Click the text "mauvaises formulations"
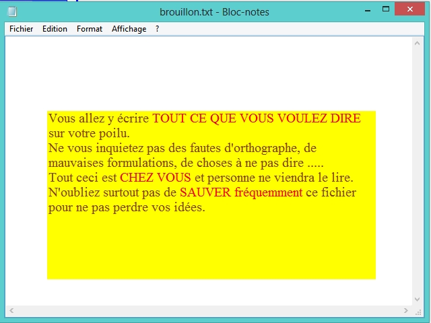 [111, 163]
